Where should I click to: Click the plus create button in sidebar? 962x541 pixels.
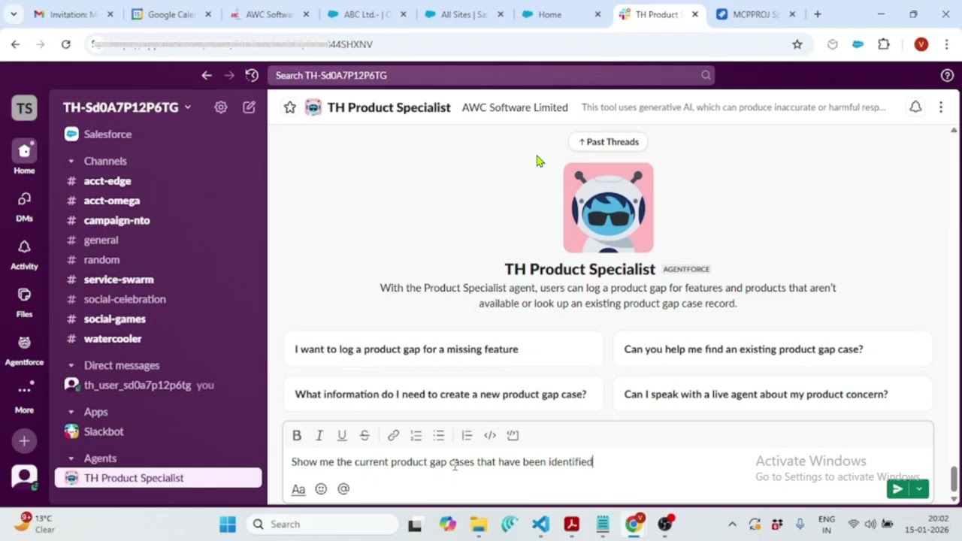click(24, 441)
